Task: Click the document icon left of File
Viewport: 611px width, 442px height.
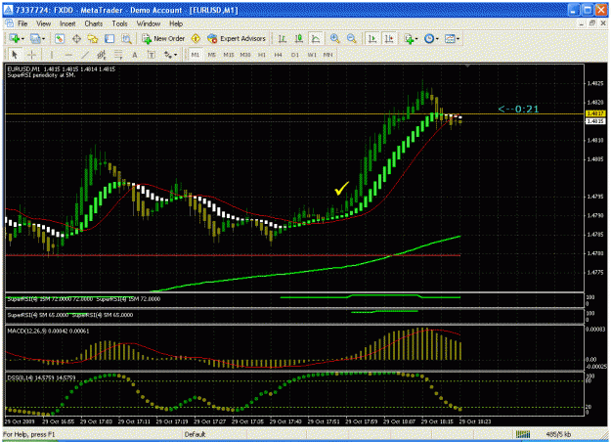Action: pyautogui.click(x=10, y=23)
